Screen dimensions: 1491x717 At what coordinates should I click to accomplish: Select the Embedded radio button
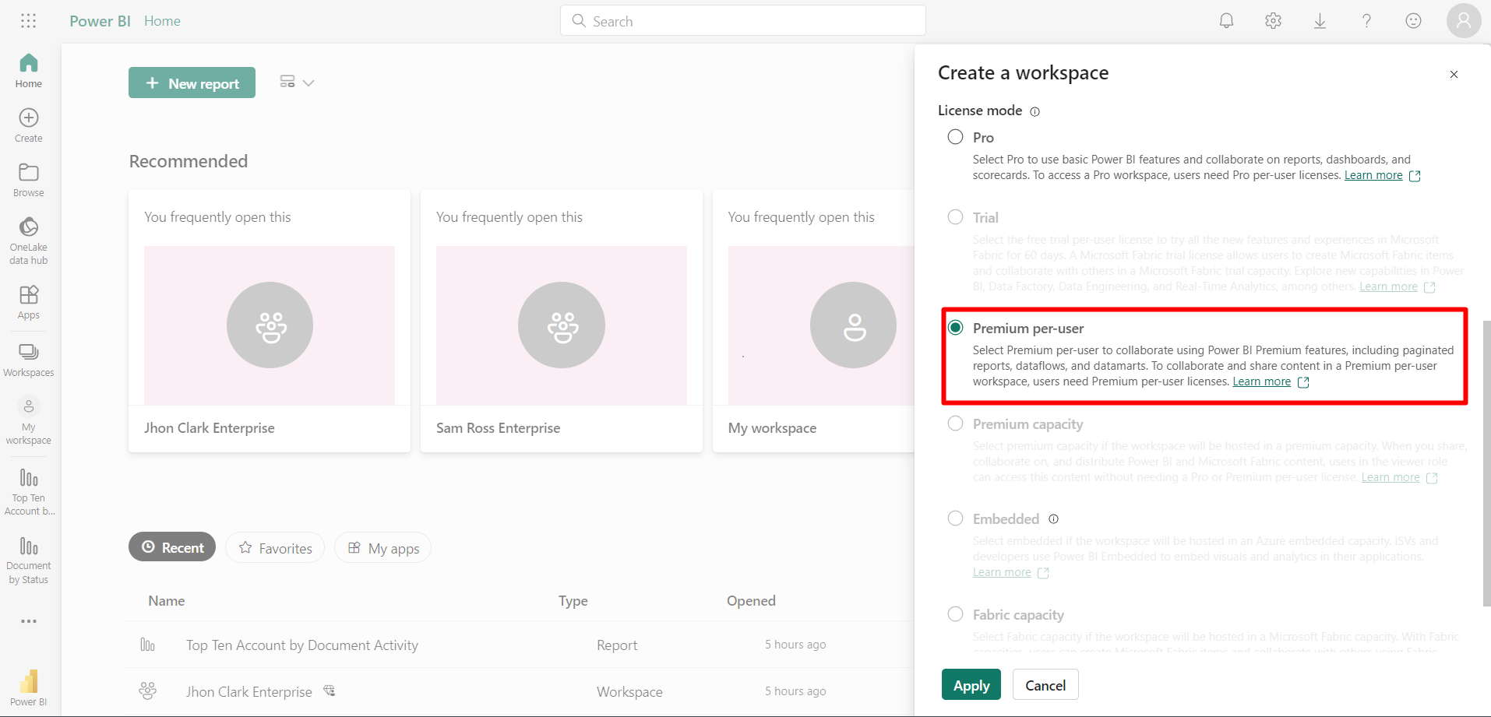(955, 518)
